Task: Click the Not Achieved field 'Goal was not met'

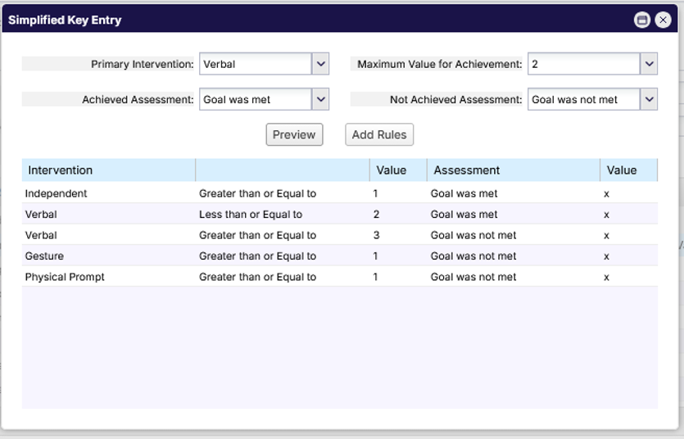Action: pyautogui.click(x=584, y=99)
